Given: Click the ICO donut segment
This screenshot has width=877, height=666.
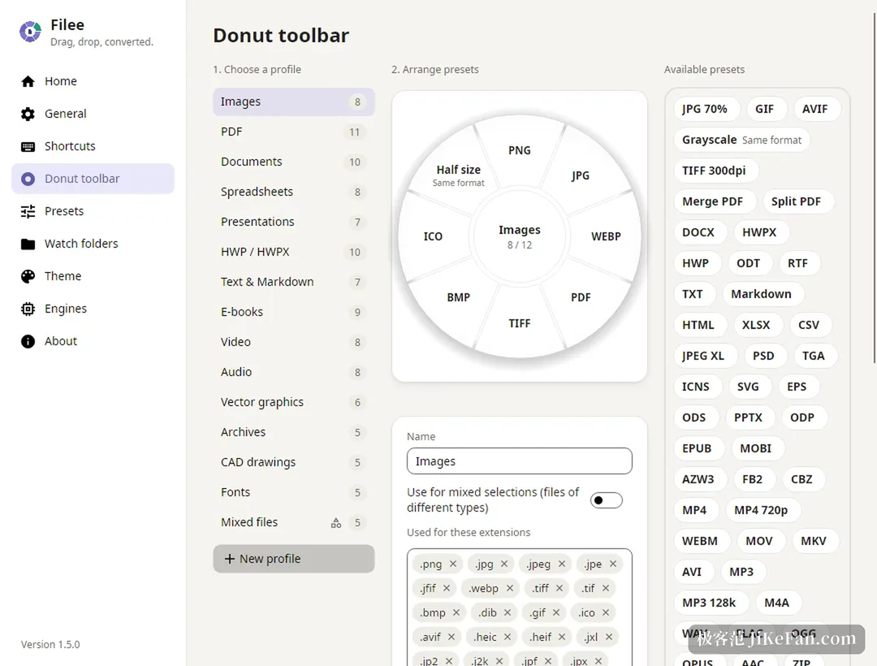Looking at the screenshot, I should point(433,236).
